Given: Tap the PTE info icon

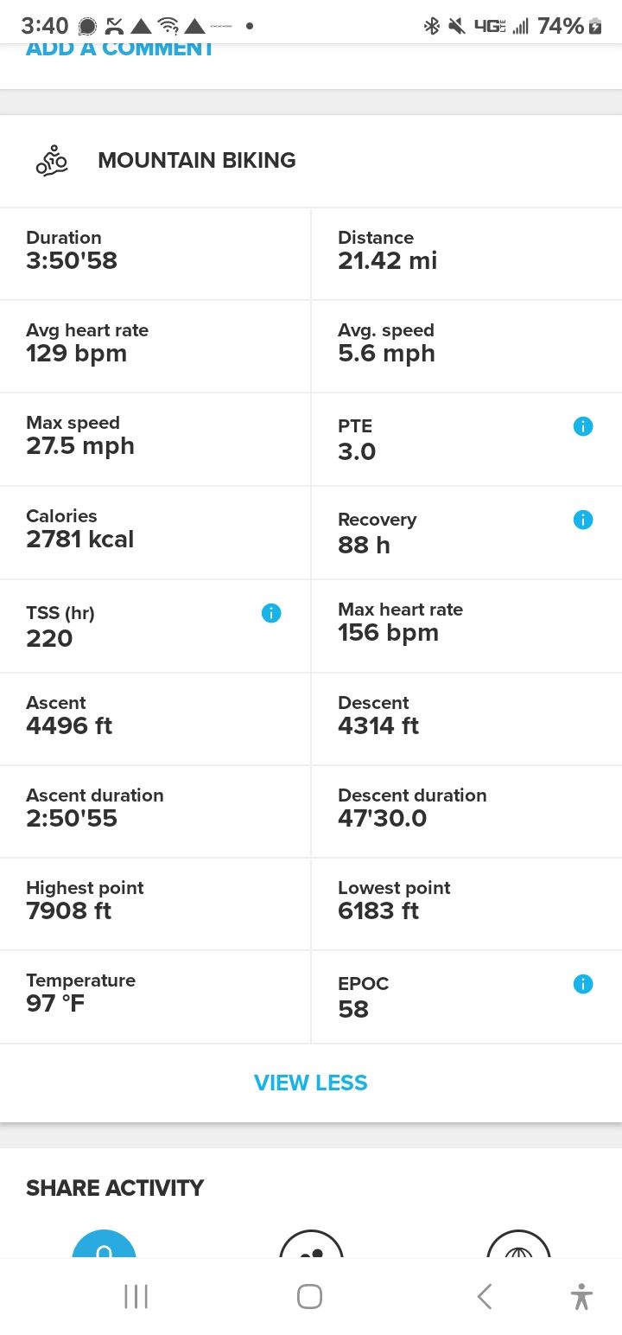Looking at the screenshot, I should [583, 426].
